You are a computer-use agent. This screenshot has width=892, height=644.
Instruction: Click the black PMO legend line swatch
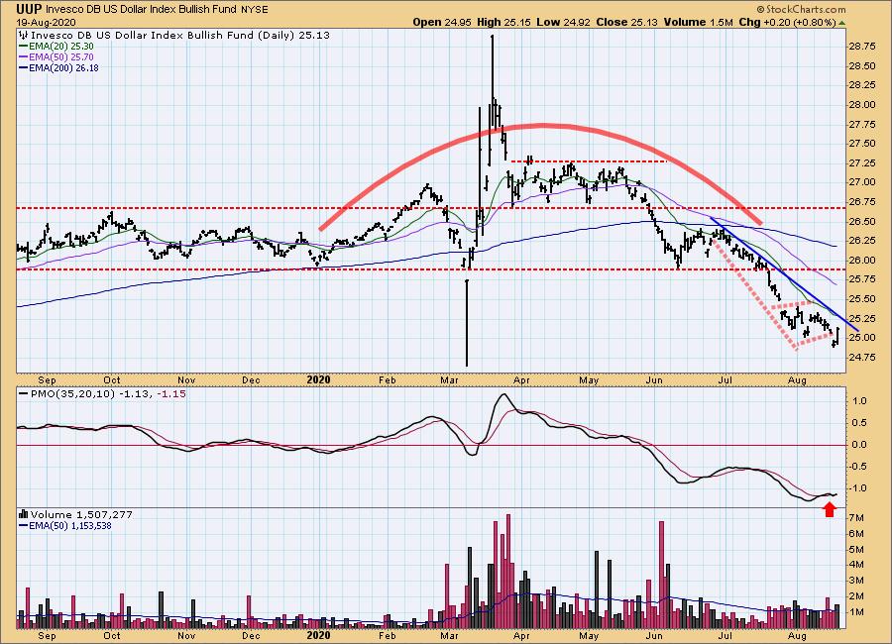[x=24, y=393]
